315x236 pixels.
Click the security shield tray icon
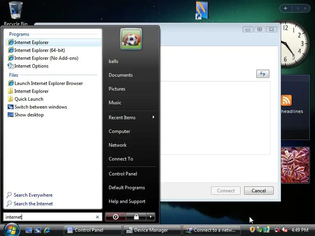pos(252,229)
